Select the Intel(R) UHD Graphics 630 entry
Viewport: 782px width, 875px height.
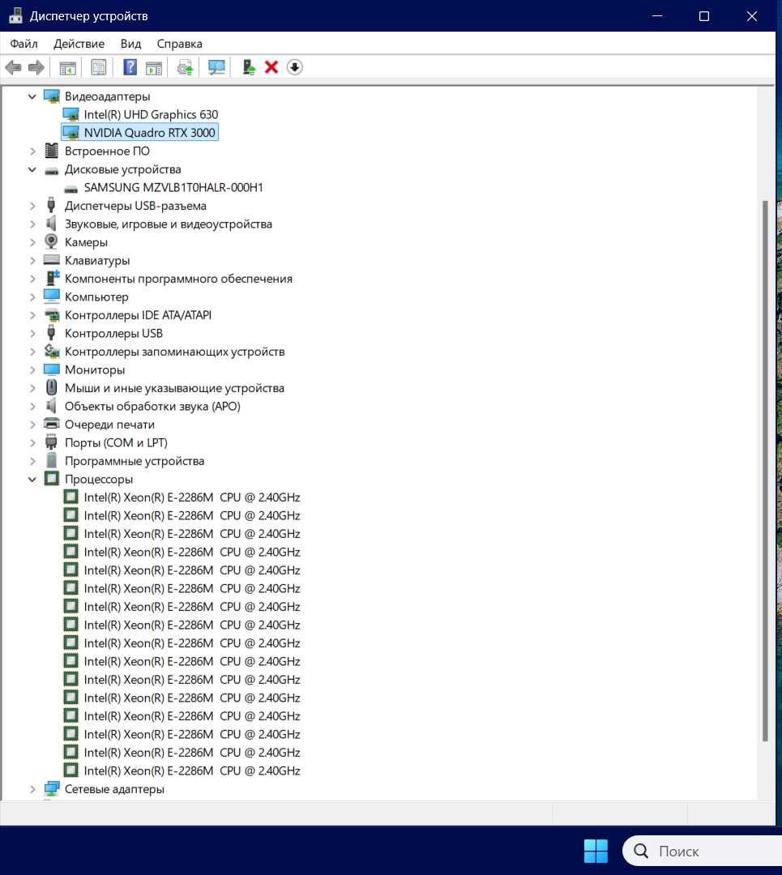[151, 114]
